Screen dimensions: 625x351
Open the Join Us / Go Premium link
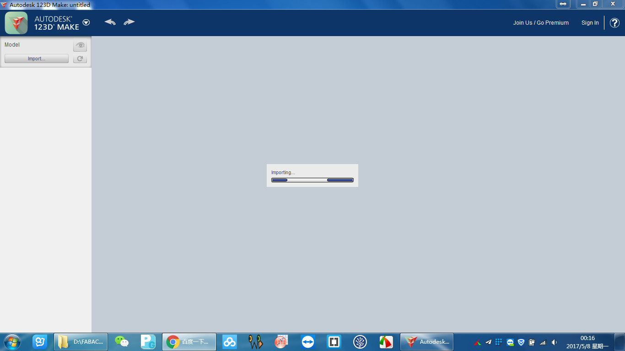coord(541,23)
